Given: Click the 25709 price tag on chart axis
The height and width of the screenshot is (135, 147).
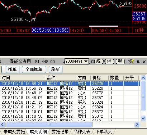Looking at the screenshot, I should tap(139, 19).
